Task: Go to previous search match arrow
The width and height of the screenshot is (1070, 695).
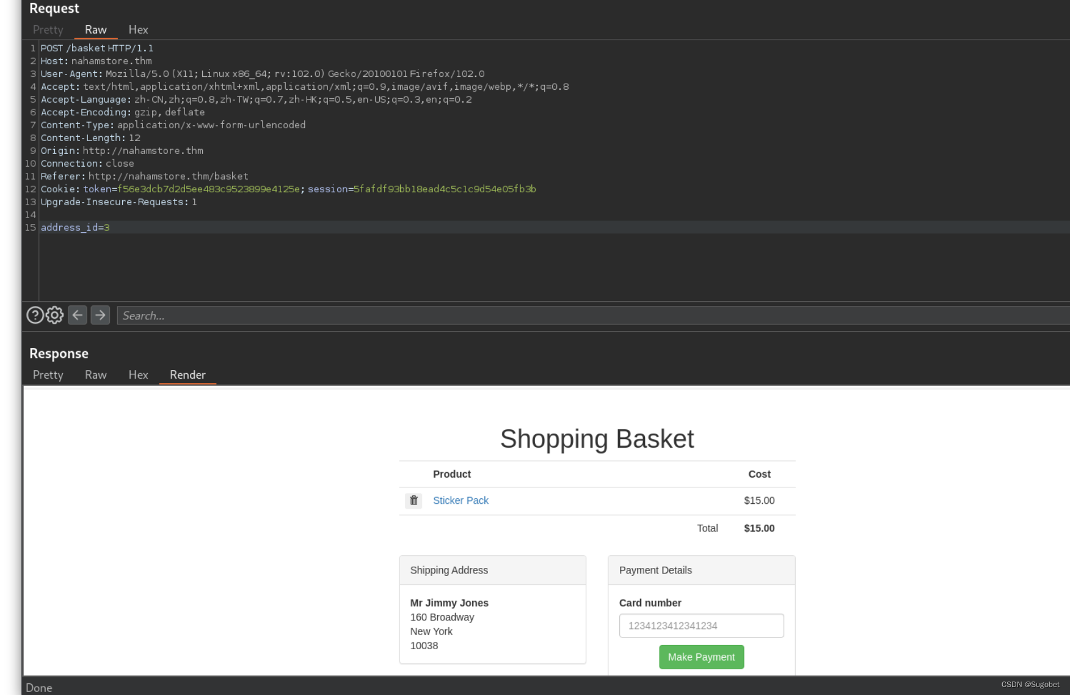Action: point(77,315)
